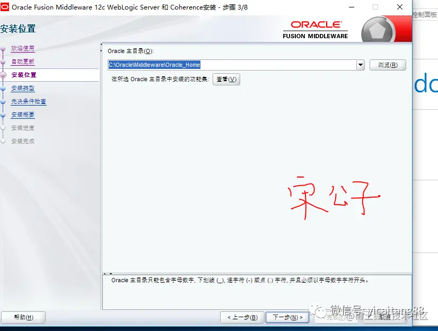Click the 帮助(H) help button
This screenshot has height=331, width=438.
tap(23, 317)
